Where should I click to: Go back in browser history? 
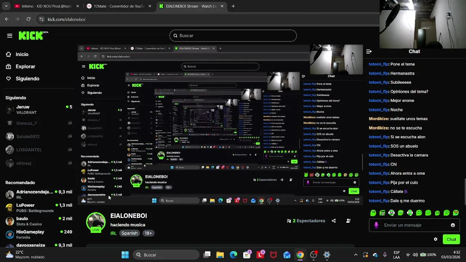7,19
